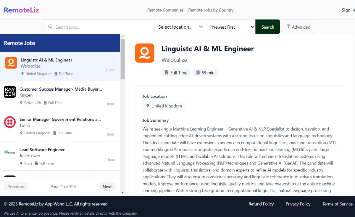355x217 pixels.
Task: Click job list scrollbar thumb
Action: point(123,59)
